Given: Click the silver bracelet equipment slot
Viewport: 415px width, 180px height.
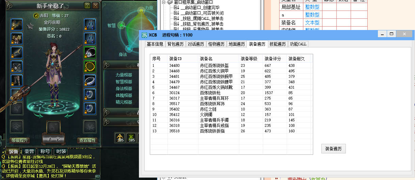Looking at the screenshot, I should click(90, 80).
